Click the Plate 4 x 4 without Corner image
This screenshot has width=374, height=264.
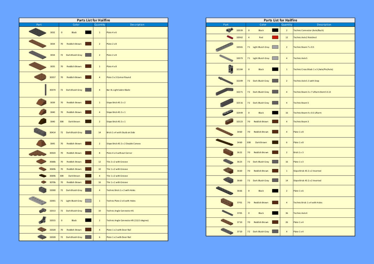coord(37,153)
